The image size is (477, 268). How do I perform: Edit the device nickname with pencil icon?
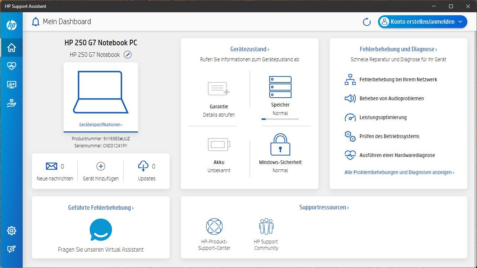(x=128, y=55)
